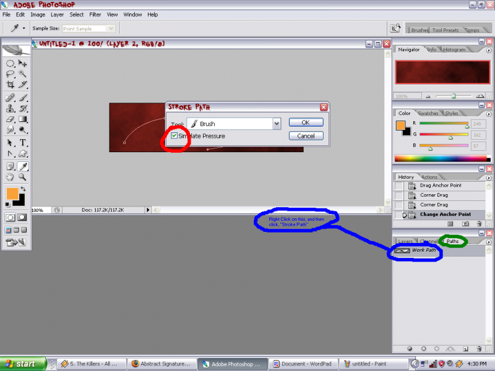Click OK in Stroke Path dialog
This screenshot has height=371, width=495.
(306, 122)
